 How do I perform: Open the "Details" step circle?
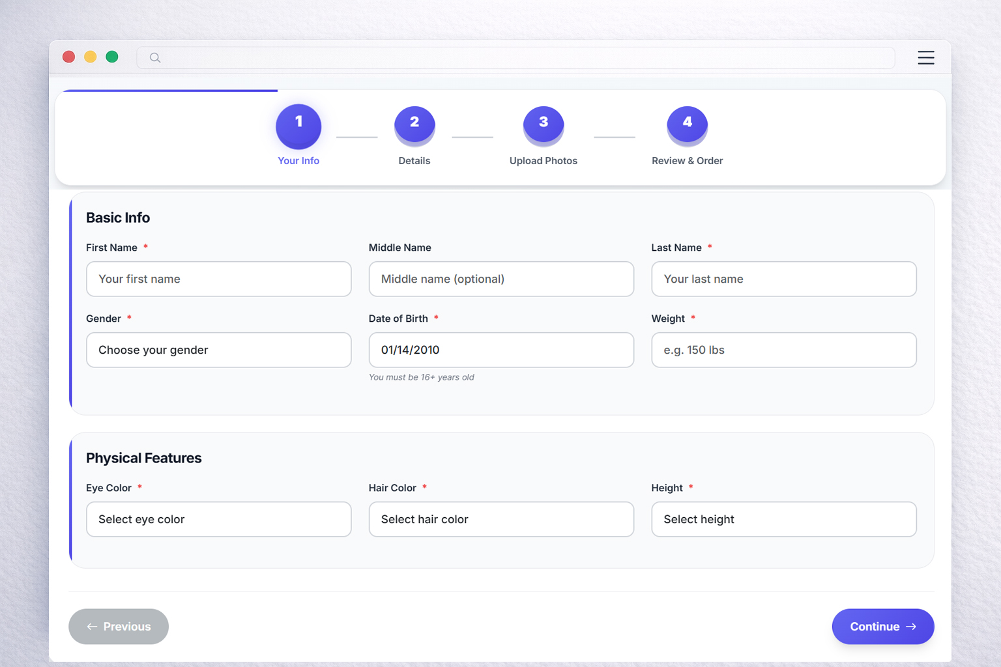[x=414, y=124]
